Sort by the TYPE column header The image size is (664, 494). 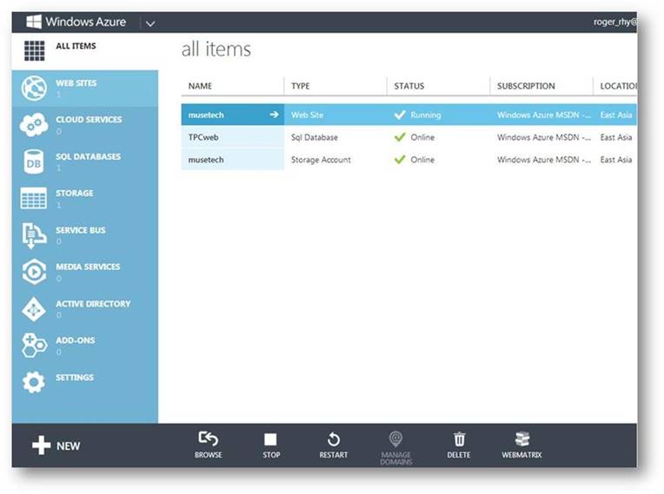300,86
